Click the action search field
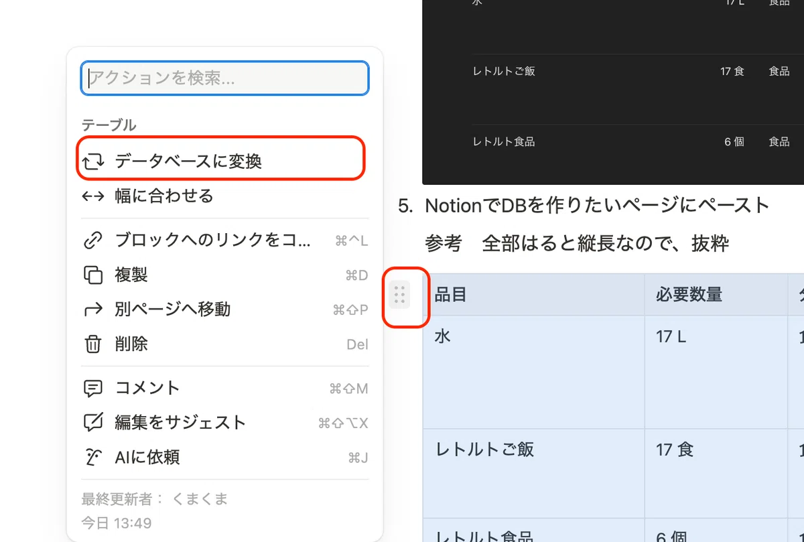Viewport: 804px width, 542px height. (224, 78)
